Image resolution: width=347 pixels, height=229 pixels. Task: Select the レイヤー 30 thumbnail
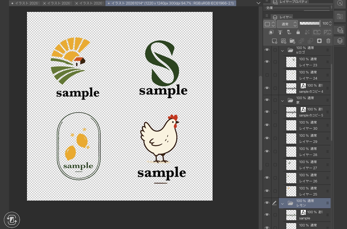coord(291,125)
